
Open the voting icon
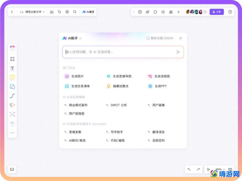tap(171, 12)
